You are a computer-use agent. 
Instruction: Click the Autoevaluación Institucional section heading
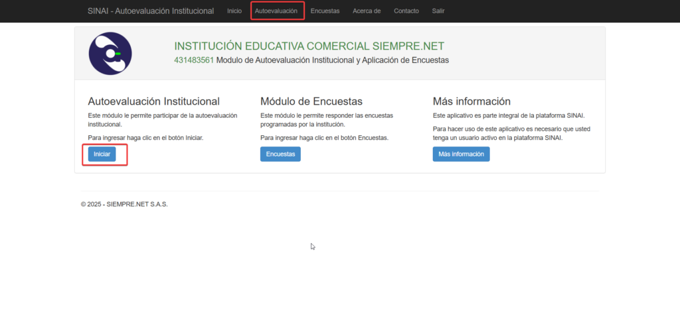(x=153, y=101)
